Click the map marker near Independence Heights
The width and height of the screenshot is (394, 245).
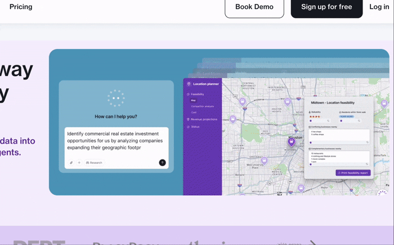click(287, 102)
